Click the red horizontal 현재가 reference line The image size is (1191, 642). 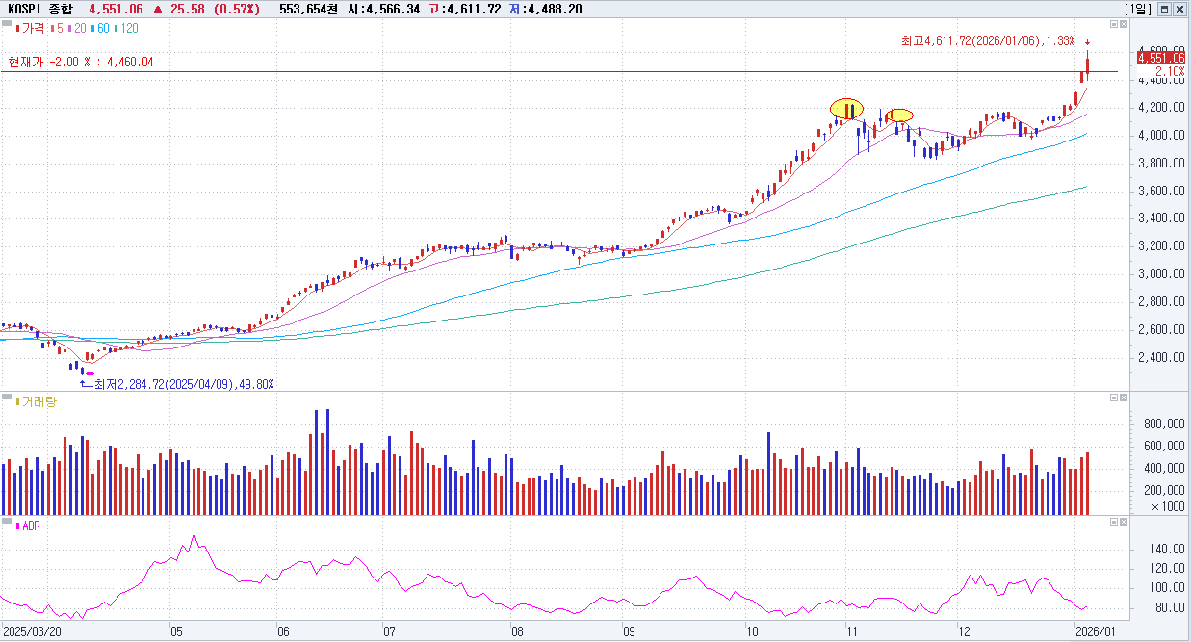558,71
